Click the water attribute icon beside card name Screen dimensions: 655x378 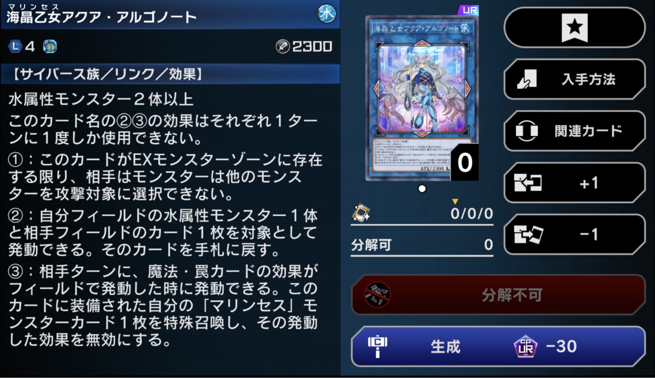[327, 14]
